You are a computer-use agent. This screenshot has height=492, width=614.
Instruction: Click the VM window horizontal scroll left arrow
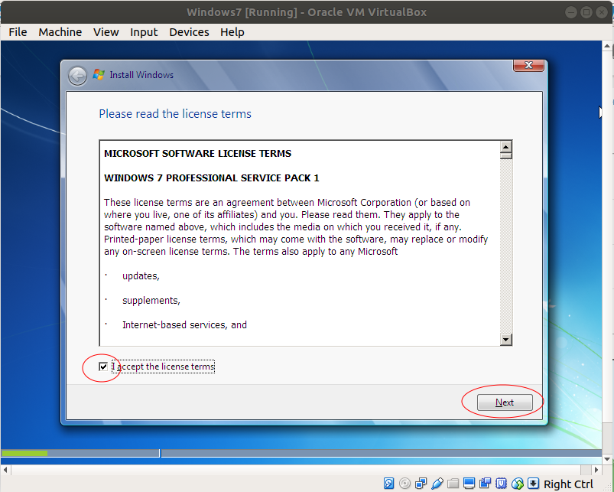coord(5,470)
